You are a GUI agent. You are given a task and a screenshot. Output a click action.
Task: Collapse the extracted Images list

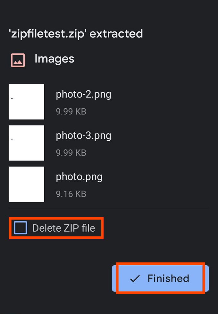[54, 59]
